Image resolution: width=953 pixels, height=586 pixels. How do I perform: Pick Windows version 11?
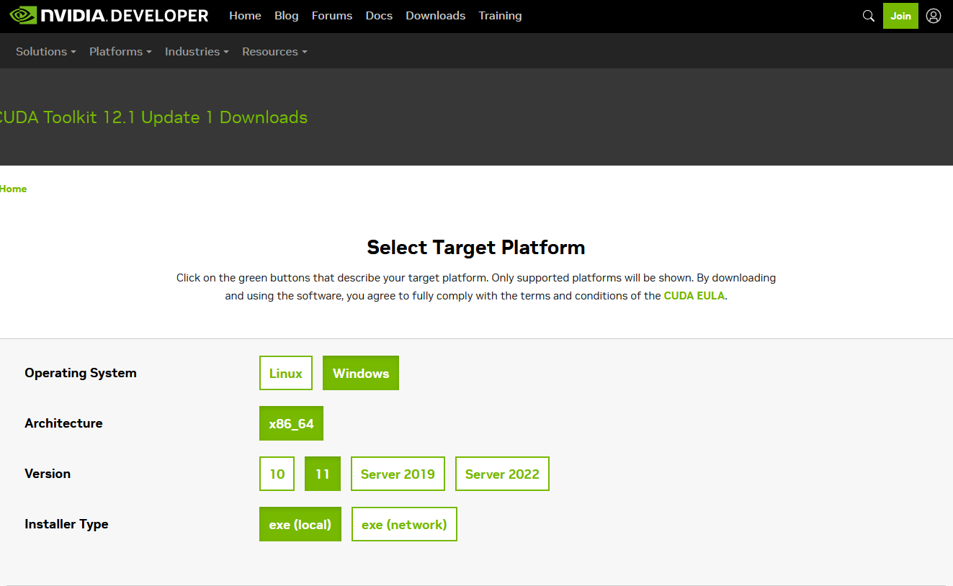coord(323,474)
